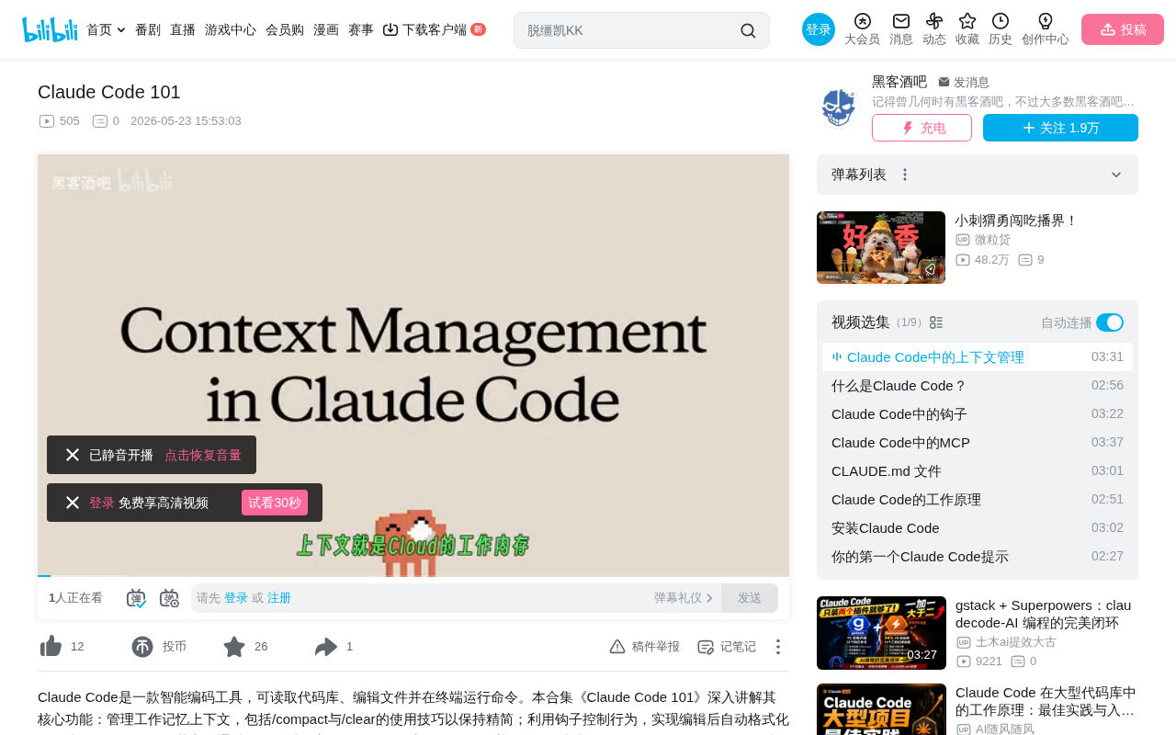The image size is (1176, 735).
Task: Open 直播 in navigation bar
Action: tap(183, 29)
